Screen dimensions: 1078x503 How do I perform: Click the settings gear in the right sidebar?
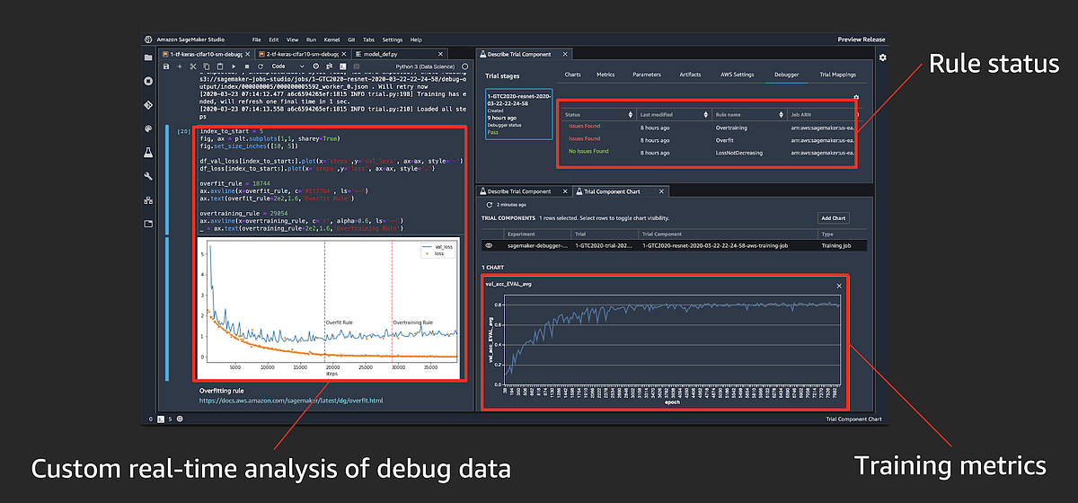(x=883, y=57)
